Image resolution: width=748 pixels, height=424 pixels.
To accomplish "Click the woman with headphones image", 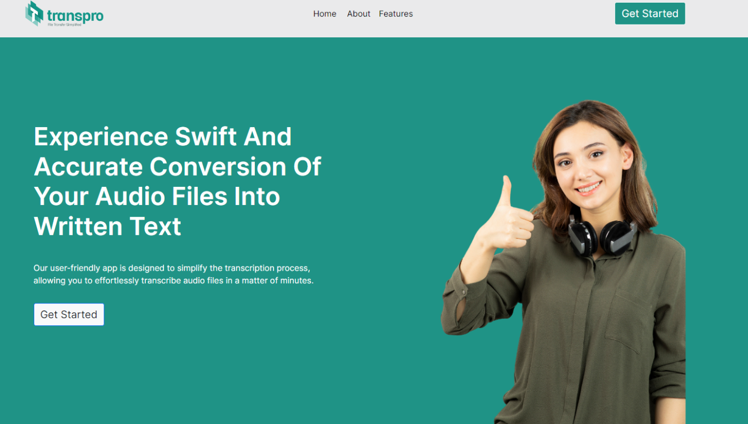I will [563, 262].
